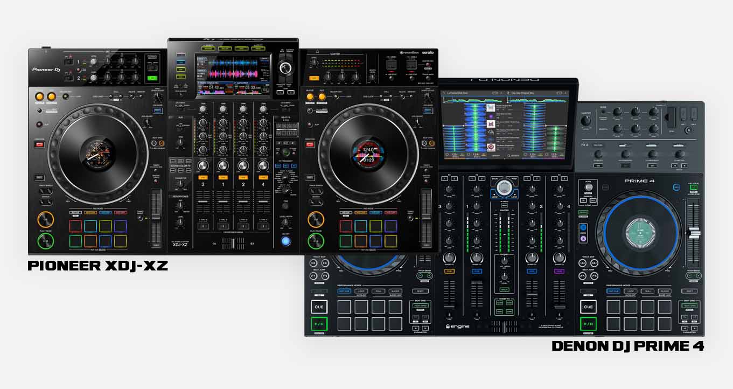Click the engine logo on the Prime 4
This screenshot has width=733, height=389.
pyautogui.click(x=457, y=327)
